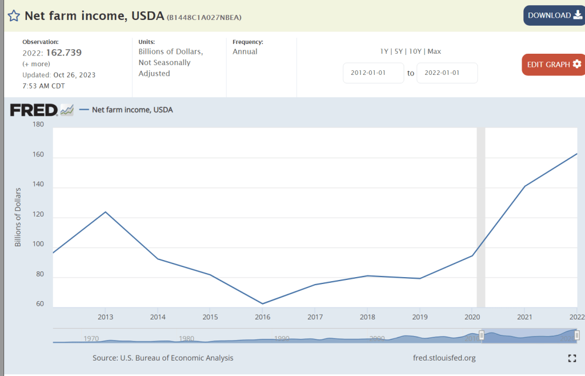Switch to the 10Y time range
The image size is (585, 376).
(415, 51)
